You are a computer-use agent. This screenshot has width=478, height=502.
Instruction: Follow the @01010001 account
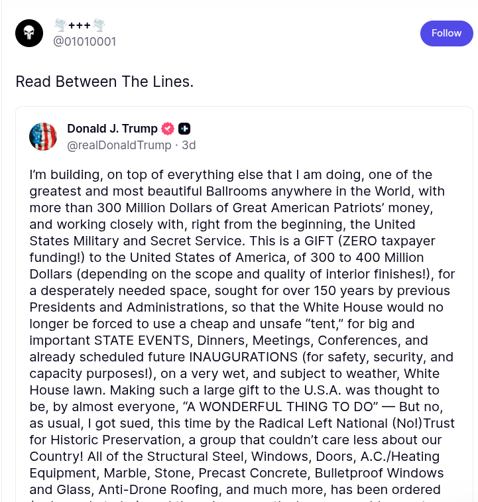[x=447, y=33]
